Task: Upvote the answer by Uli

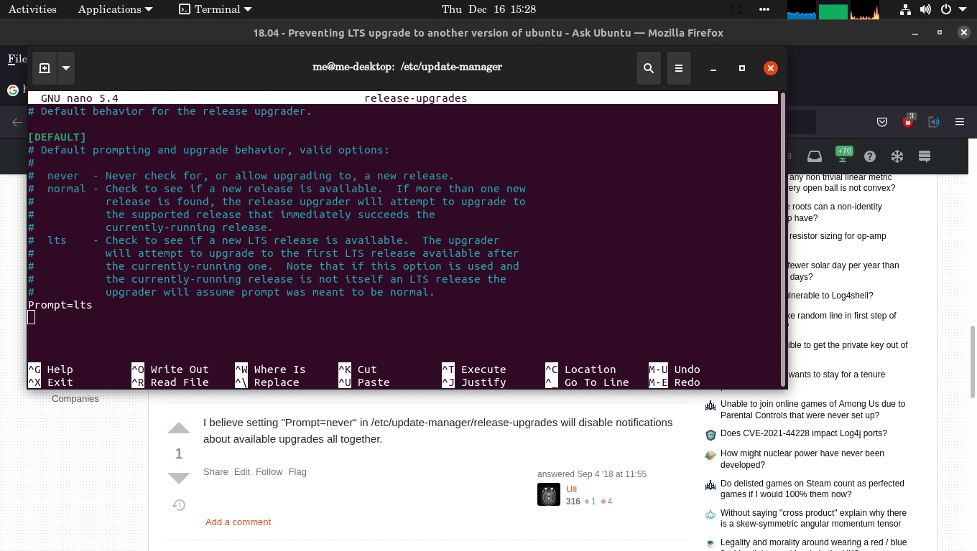Action: (179, 428)
